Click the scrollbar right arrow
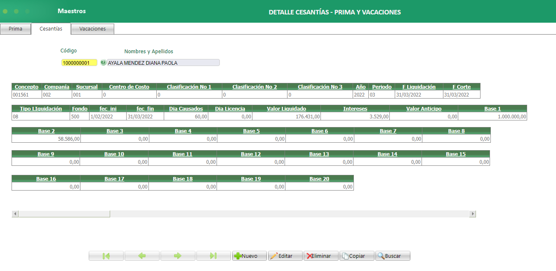556x271 pixels. coord(473,214)
